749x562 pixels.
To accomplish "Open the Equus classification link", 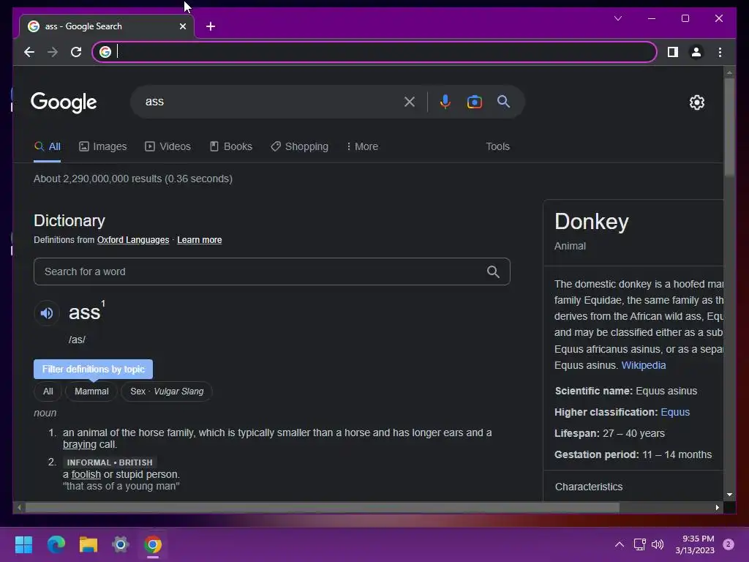I will (x=675, y=412).
